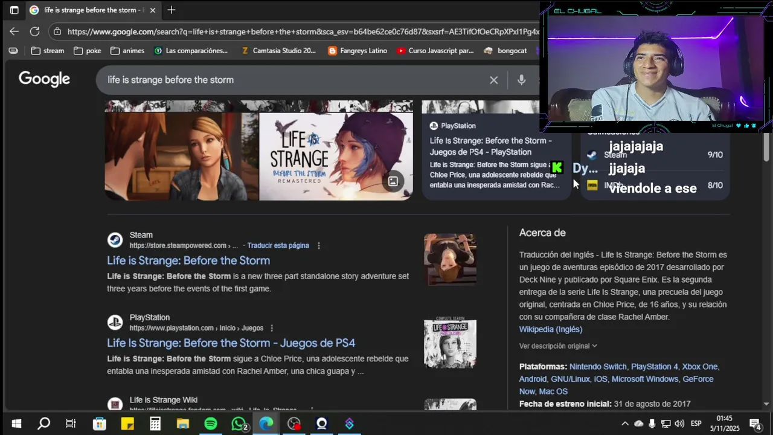Click the browser address bar URL
This screenshot has height=435, width=773.
click(302, 32)
